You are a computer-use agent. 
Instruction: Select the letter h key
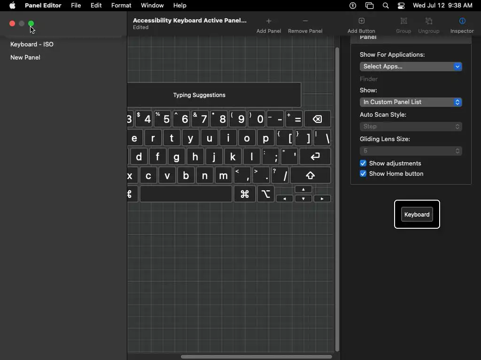pos(195,157)
